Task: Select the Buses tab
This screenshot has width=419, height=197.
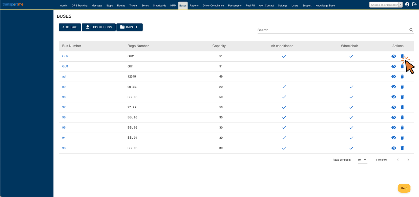Action: [183, 6]
